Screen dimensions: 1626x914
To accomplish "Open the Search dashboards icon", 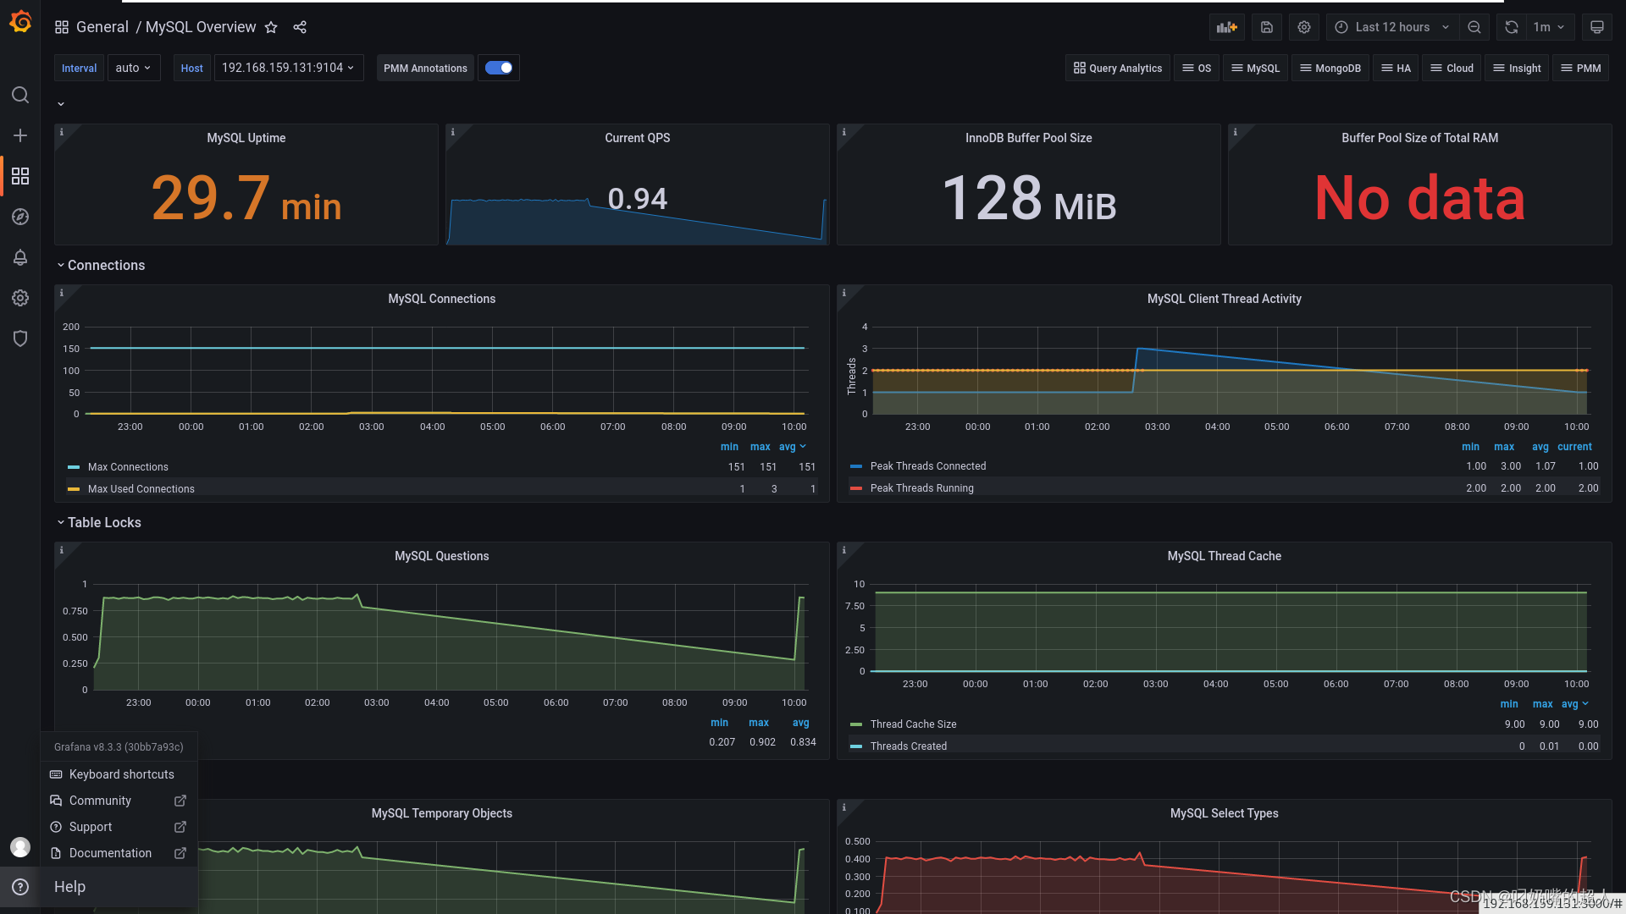I will [x=20, y=95].
